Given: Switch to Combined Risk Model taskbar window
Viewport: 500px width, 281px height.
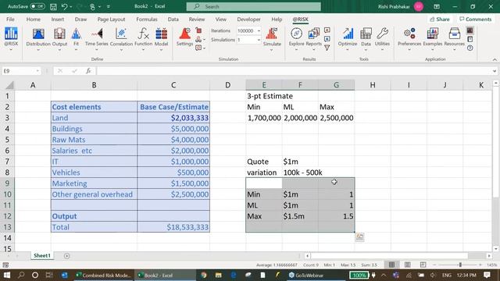Looking at the screenshot, I should tap(104, 275).
